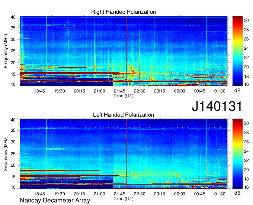Select "Frequency (MHz)" axis label of Left Handed plot
This screenshot has width=253, height=205.
6,154
